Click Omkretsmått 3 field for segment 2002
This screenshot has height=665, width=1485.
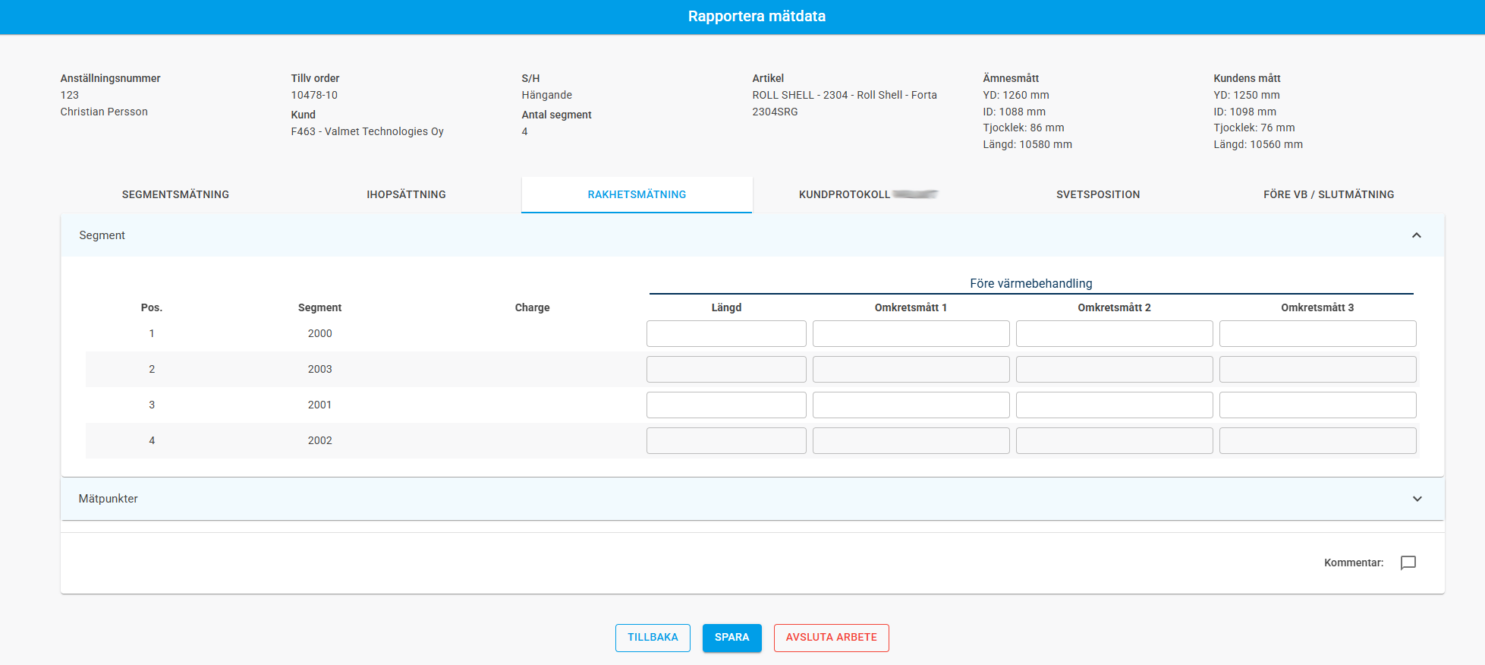point(1317,441)
